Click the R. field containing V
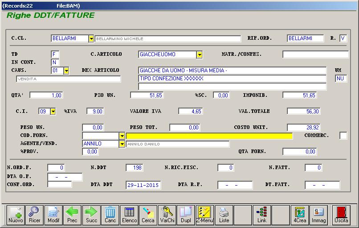Screen dimensions: 359x228 click(x=343, y=38)
